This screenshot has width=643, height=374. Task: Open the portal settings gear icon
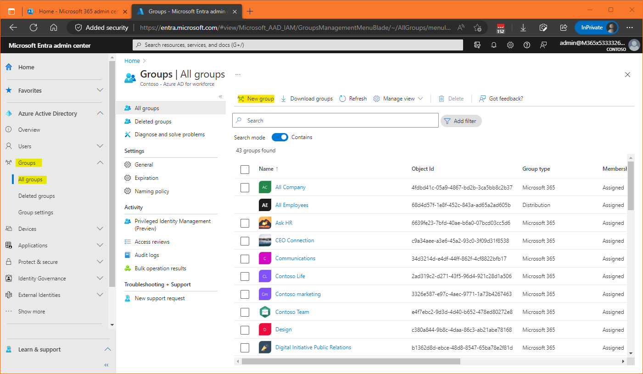point(510,45)
